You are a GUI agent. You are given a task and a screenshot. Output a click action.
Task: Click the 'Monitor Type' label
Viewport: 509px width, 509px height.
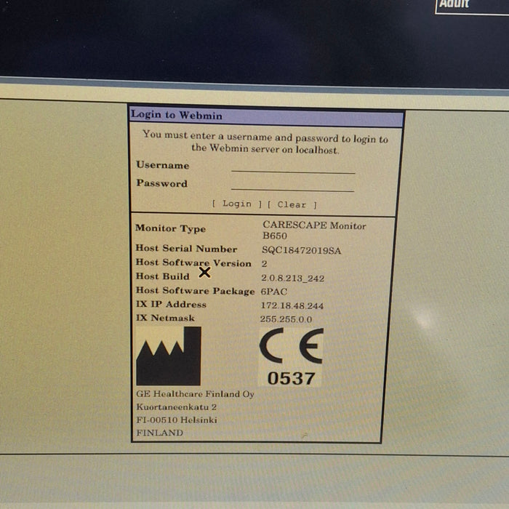coord(170,228)
